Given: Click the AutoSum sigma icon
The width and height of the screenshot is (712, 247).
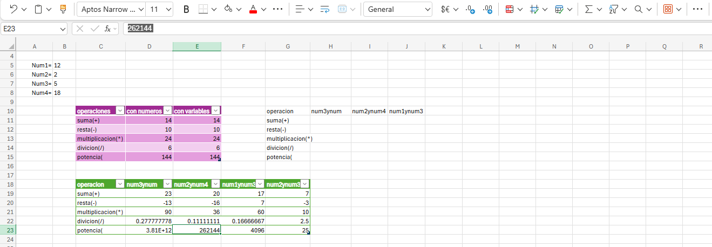Looking at the screenshot, I should (x=588, y=9).
